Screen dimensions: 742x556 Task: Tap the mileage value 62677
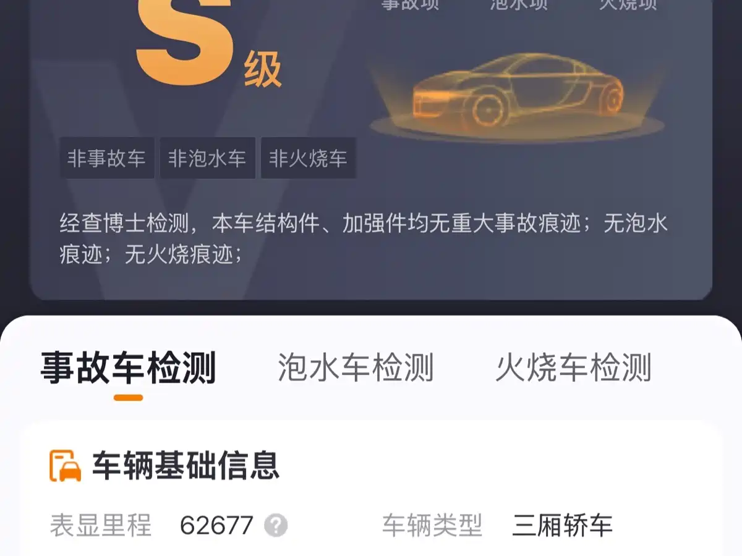(x=217, y=526)
